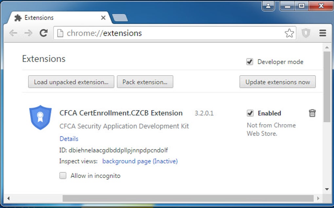Screen dimensions: 334x208
Task: Click the forward navigation arrow
Action: coord(28,33)
